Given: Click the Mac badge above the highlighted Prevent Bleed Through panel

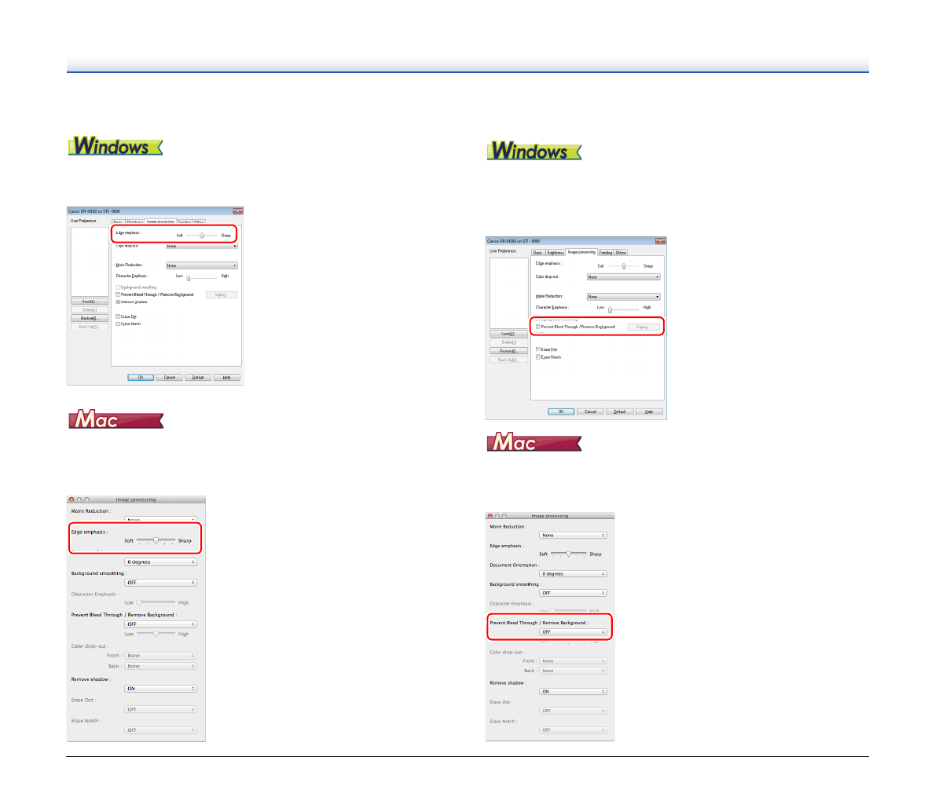Looking at the screenshot, I should click(x=533, y=442).
